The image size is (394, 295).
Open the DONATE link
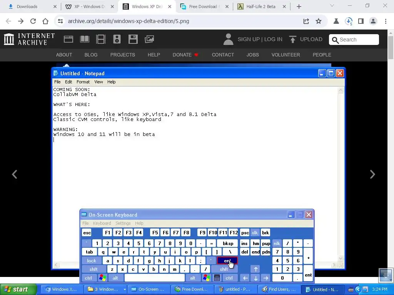[x=185, y=55]
